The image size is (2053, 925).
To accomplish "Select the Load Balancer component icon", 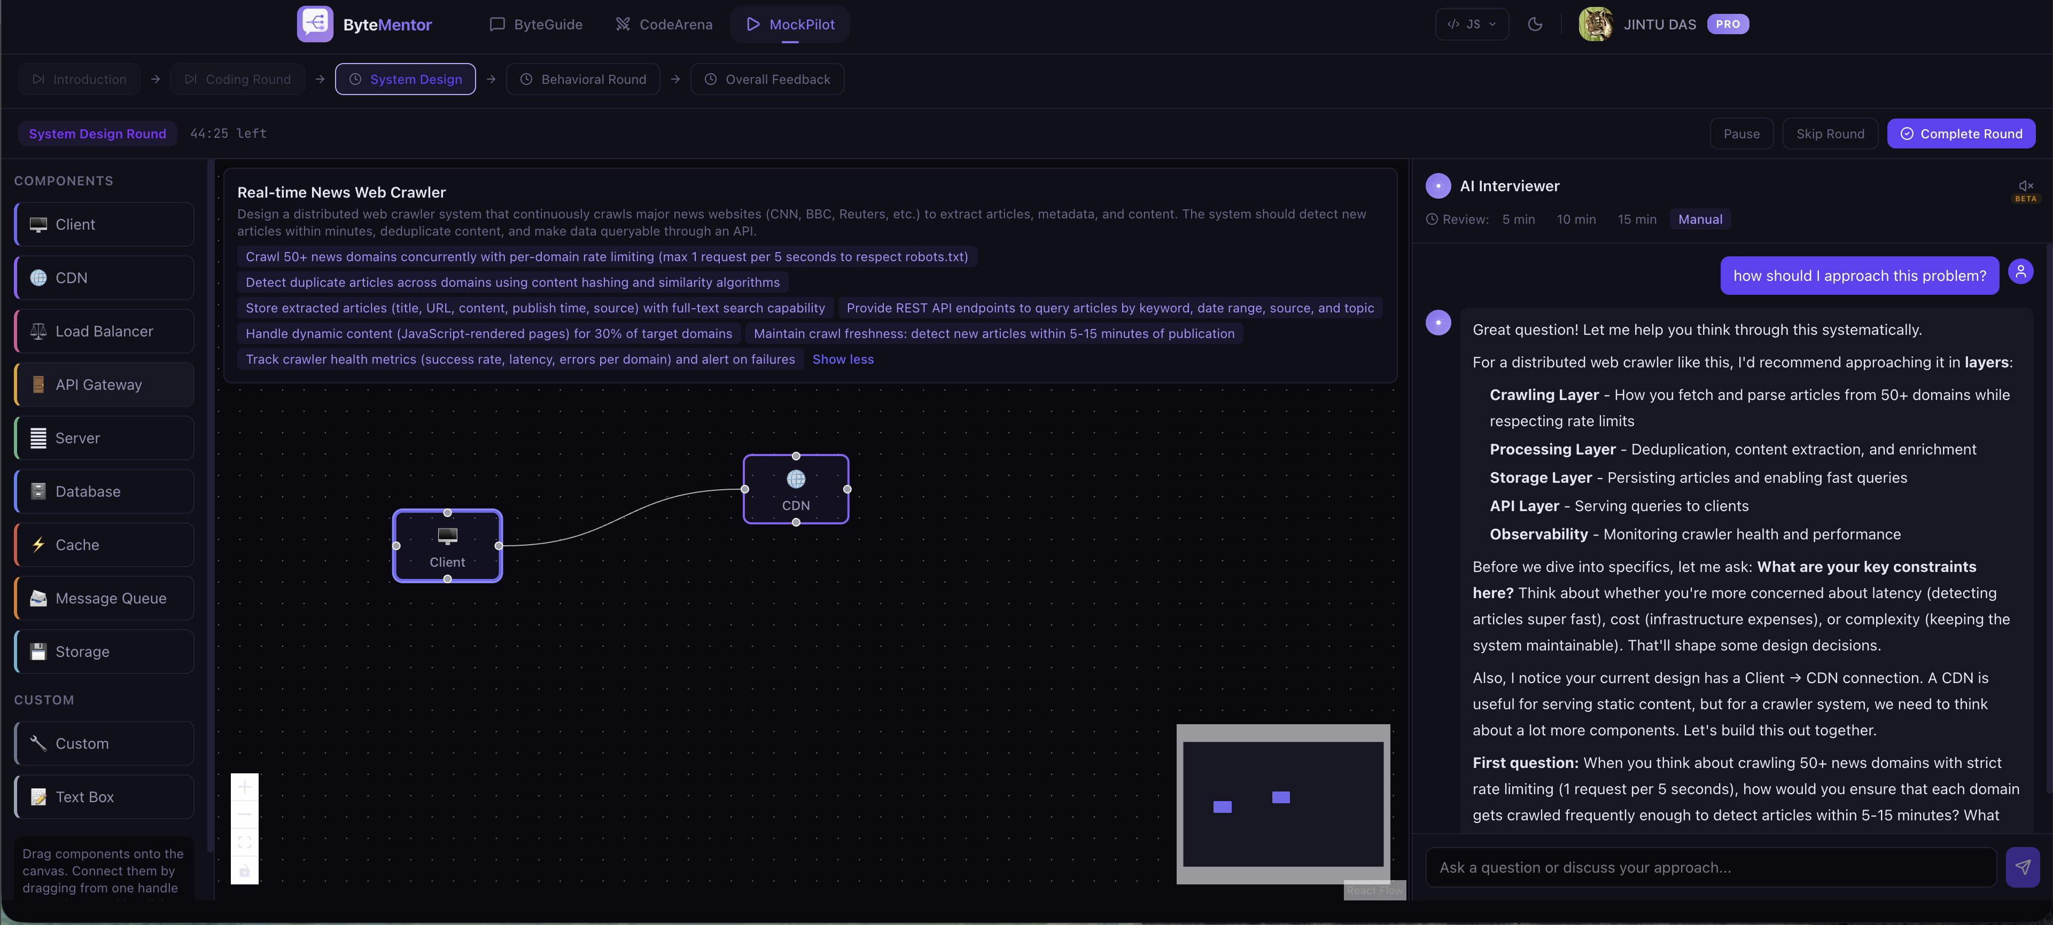I will pos(37,331).
